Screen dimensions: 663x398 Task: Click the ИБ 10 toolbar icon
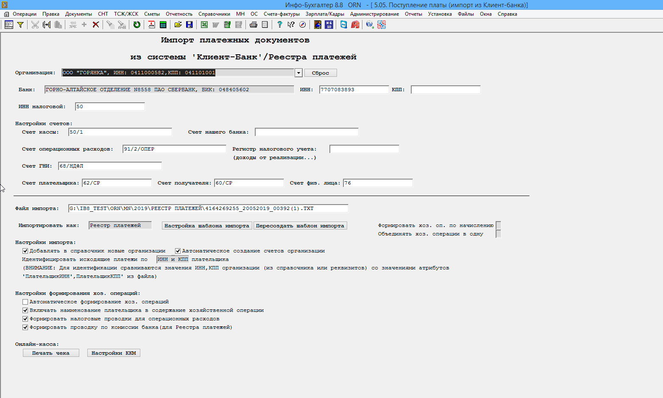point(329,25)
